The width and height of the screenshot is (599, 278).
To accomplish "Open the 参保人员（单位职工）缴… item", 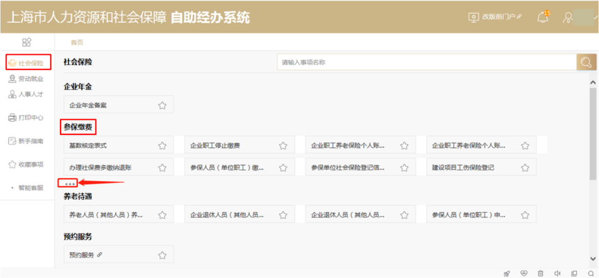I will pyautogui.click(x=240, y=167).
